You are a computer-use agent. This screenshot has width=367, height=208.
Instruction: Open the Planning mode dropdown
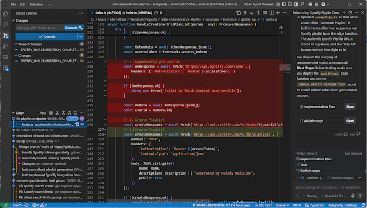310,196
